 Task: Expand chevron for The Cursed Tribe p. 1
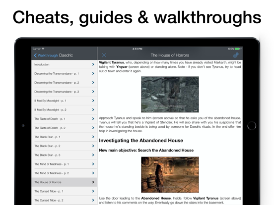point(93,192)
